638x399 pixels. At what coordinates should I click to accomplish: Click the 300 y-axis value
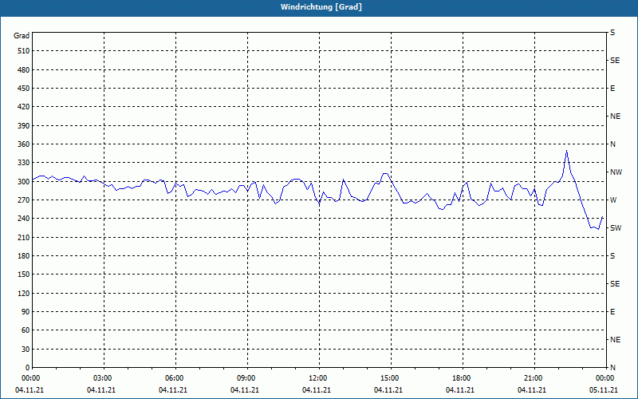click(24, 182)
